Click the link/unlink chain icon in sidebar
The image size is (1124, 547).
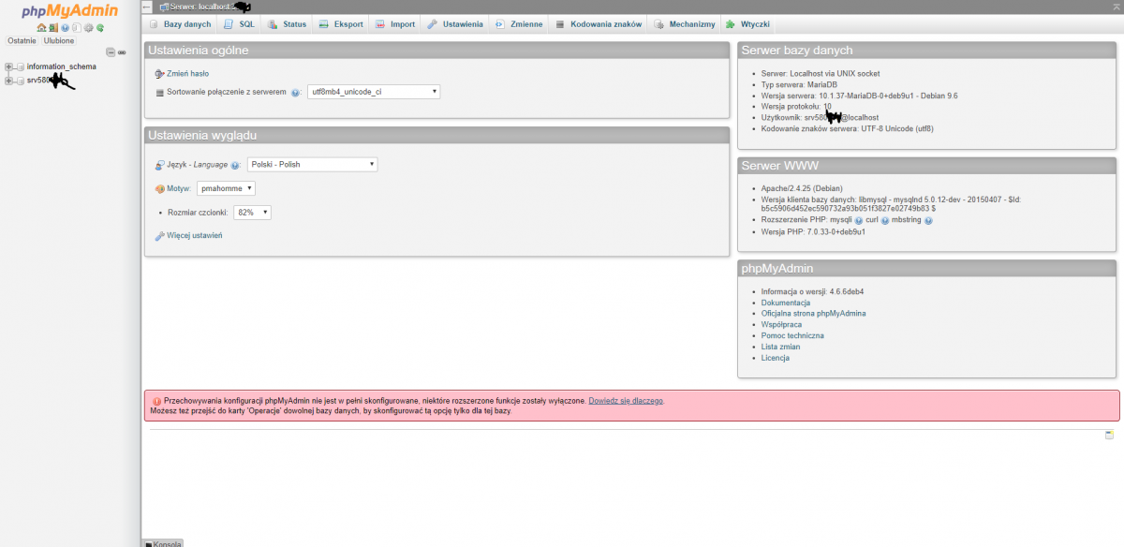122,52
